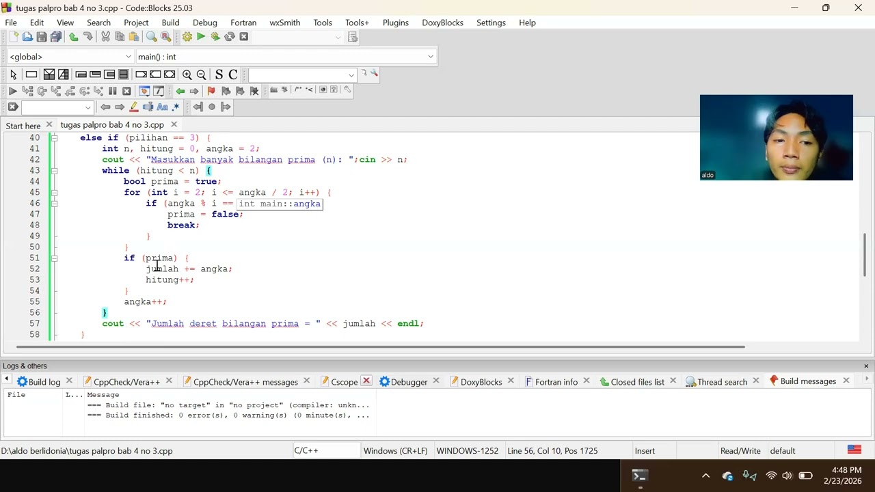
Task: Abort the build with the X icon
Action: pos(244,37)
